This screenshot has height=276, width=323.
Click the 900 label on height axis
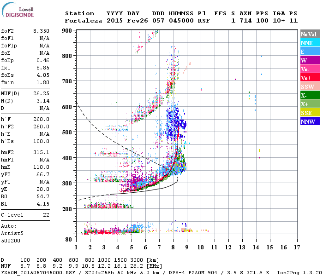[68, 31]
